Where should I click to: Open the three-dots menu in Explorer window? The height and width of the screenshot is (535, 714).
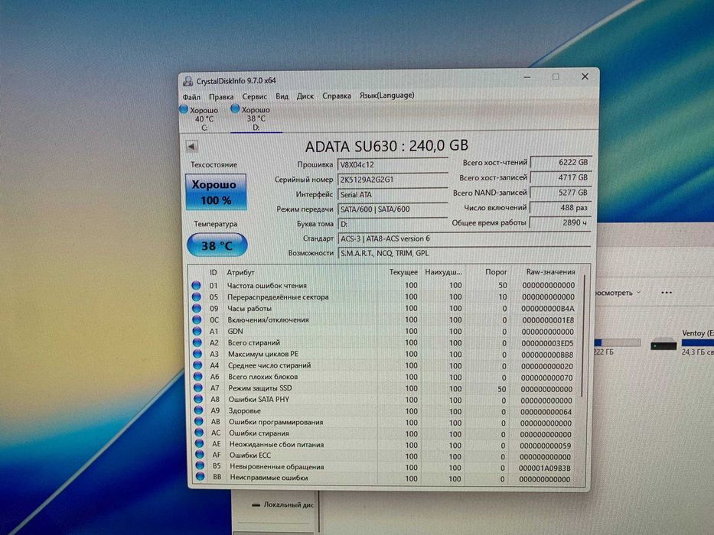[x=667, y=293]
